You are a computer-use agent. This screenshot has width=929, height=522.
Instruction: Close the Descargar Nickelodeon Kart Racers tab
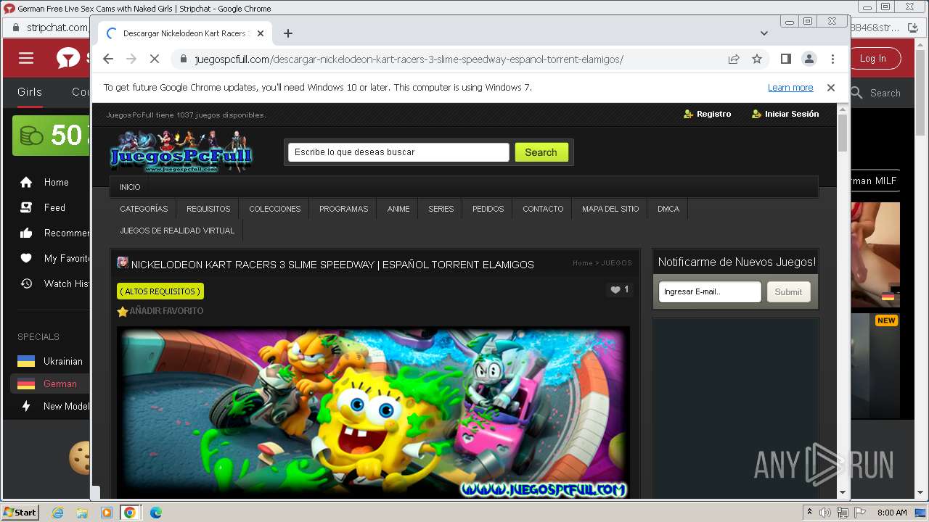coord(261,33)
